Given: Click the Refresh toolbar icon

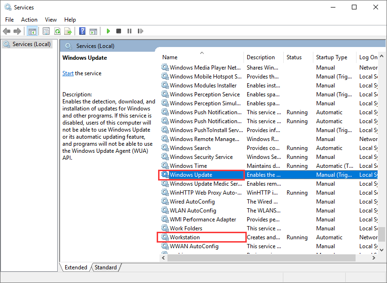Looking at the screenshot, I should coord(57,31).
